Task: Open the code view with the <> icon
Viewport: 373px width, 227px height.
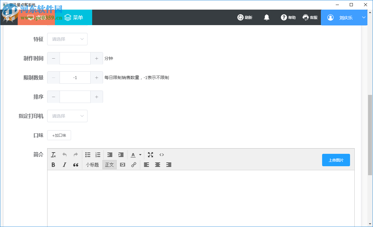Action: (x=161, y=154)
